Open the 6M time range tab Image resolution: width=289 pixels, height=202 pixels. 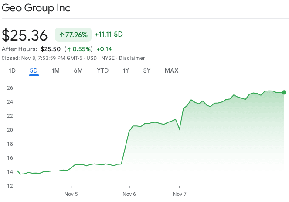pos(78,70)
